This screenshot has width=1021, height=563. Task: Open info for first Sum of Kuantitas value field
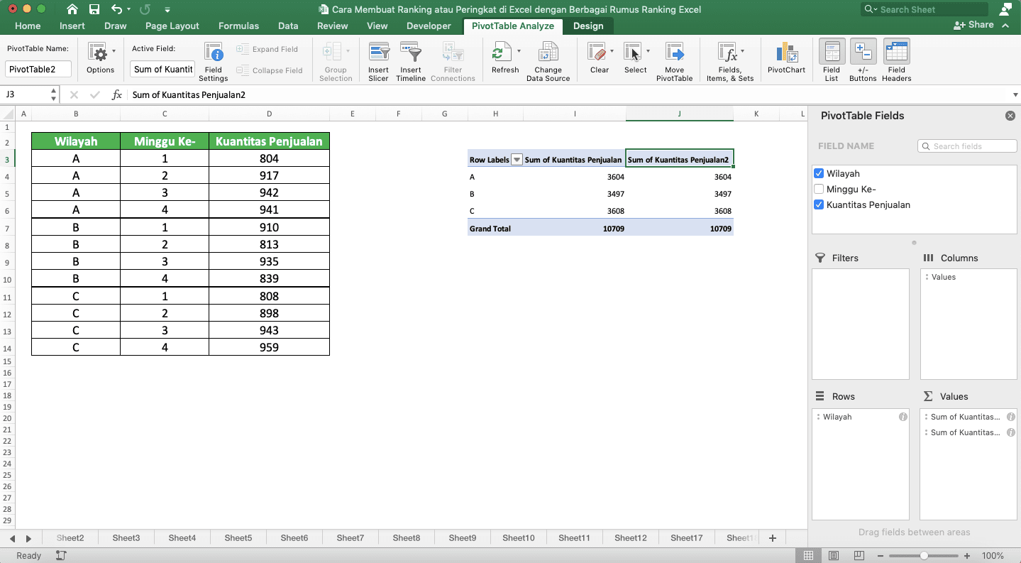(1011, 417)
